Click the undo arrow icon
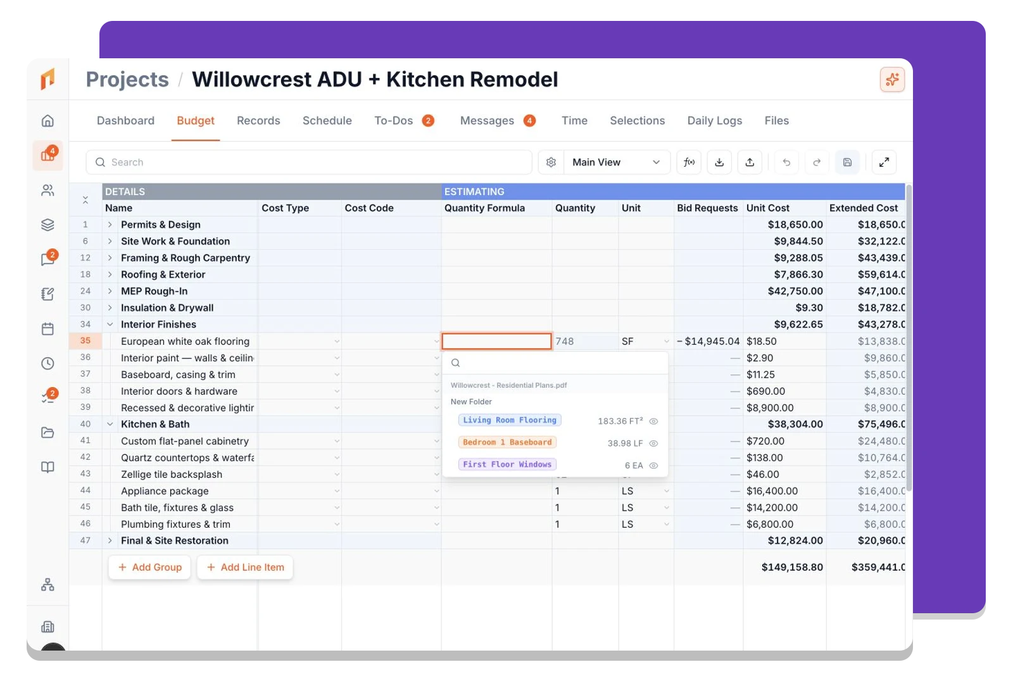 pos(786,162)
